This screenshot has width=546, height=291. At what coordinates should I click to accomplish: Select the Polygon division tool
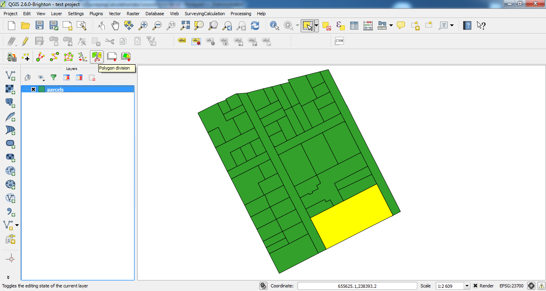tap(96, 57)
